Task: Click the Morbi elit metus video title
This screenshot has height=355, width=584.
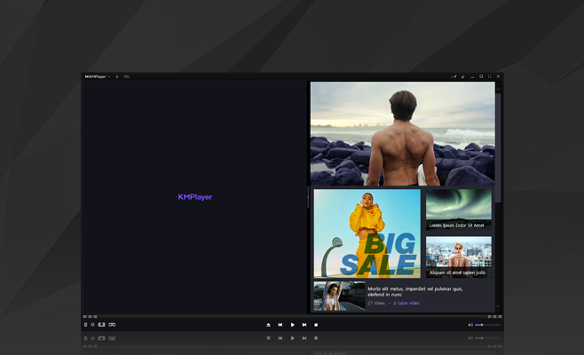Action: point(414,292)
